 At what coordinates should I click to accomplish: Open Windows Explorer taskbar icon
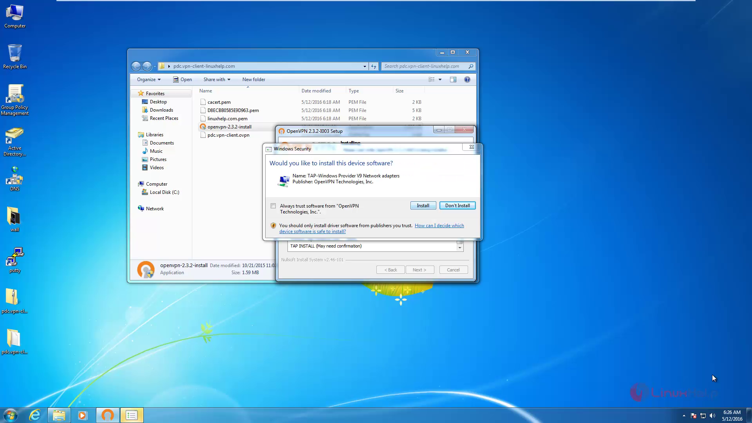(x=59, y=415)
